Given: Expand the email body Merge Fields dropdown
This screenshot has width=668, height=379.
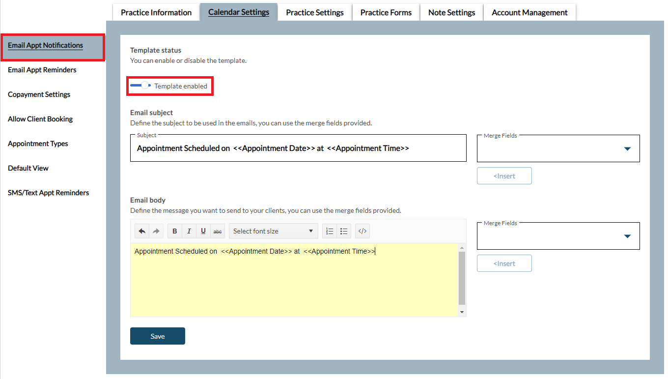Looking at the screenshot, I should (558, 236).
